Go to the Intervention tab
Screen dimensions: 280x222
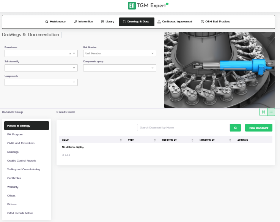click(83, 22)
